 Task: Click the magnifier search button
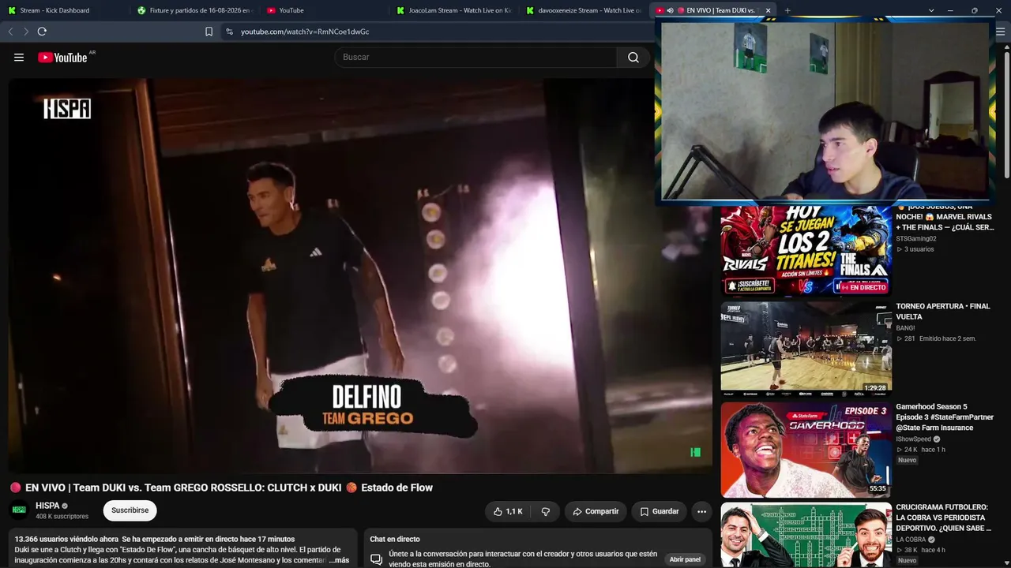(x=633, y=57)
